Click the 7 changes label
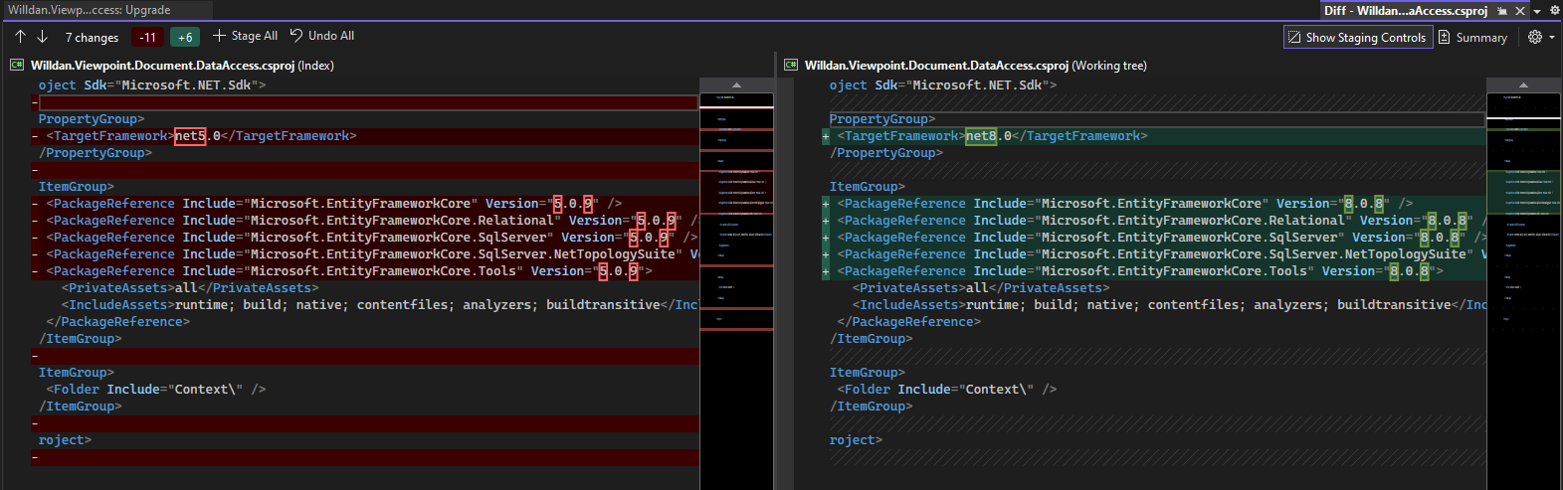The image size is (1563, 490). click(92, 38)
